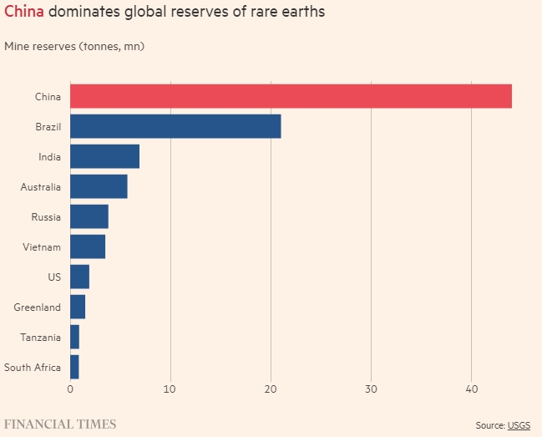The image size is (542, 437).
Task: Click the red word China in the title
Action: 24,13
